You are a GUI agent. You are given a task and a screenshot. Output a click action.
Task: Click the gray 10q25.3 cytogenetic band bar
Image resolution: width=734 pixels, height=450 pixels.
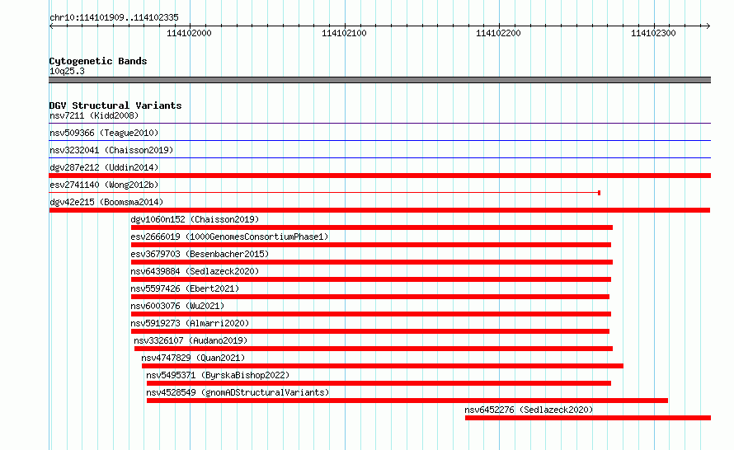[379, 80]
